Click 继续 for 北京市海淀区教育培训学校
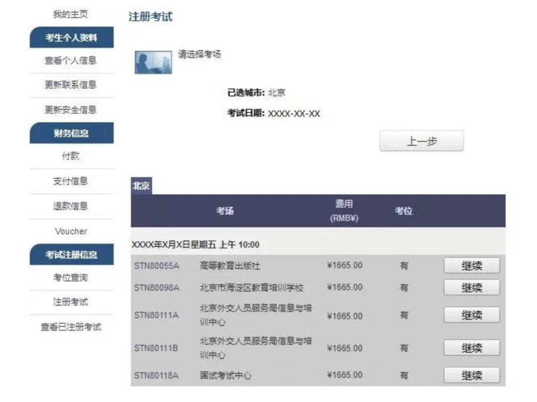Image resolution: width=537 pixels, height=402 pixels. pyautogui.click(x=471, y=287)
